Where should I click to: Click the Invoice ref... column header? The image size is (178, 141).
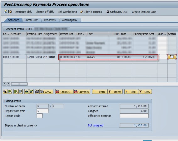(68, 34)
